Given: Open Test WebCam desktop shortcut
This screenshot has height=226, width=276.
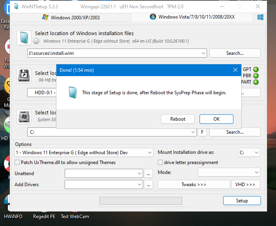Looking at the screenshot, I should click(x=75, y=216).
